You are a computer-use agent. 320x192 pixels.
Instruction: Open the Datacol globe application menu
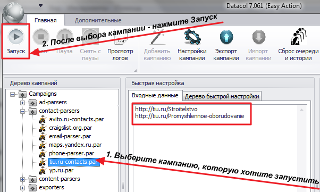[13, 13]
